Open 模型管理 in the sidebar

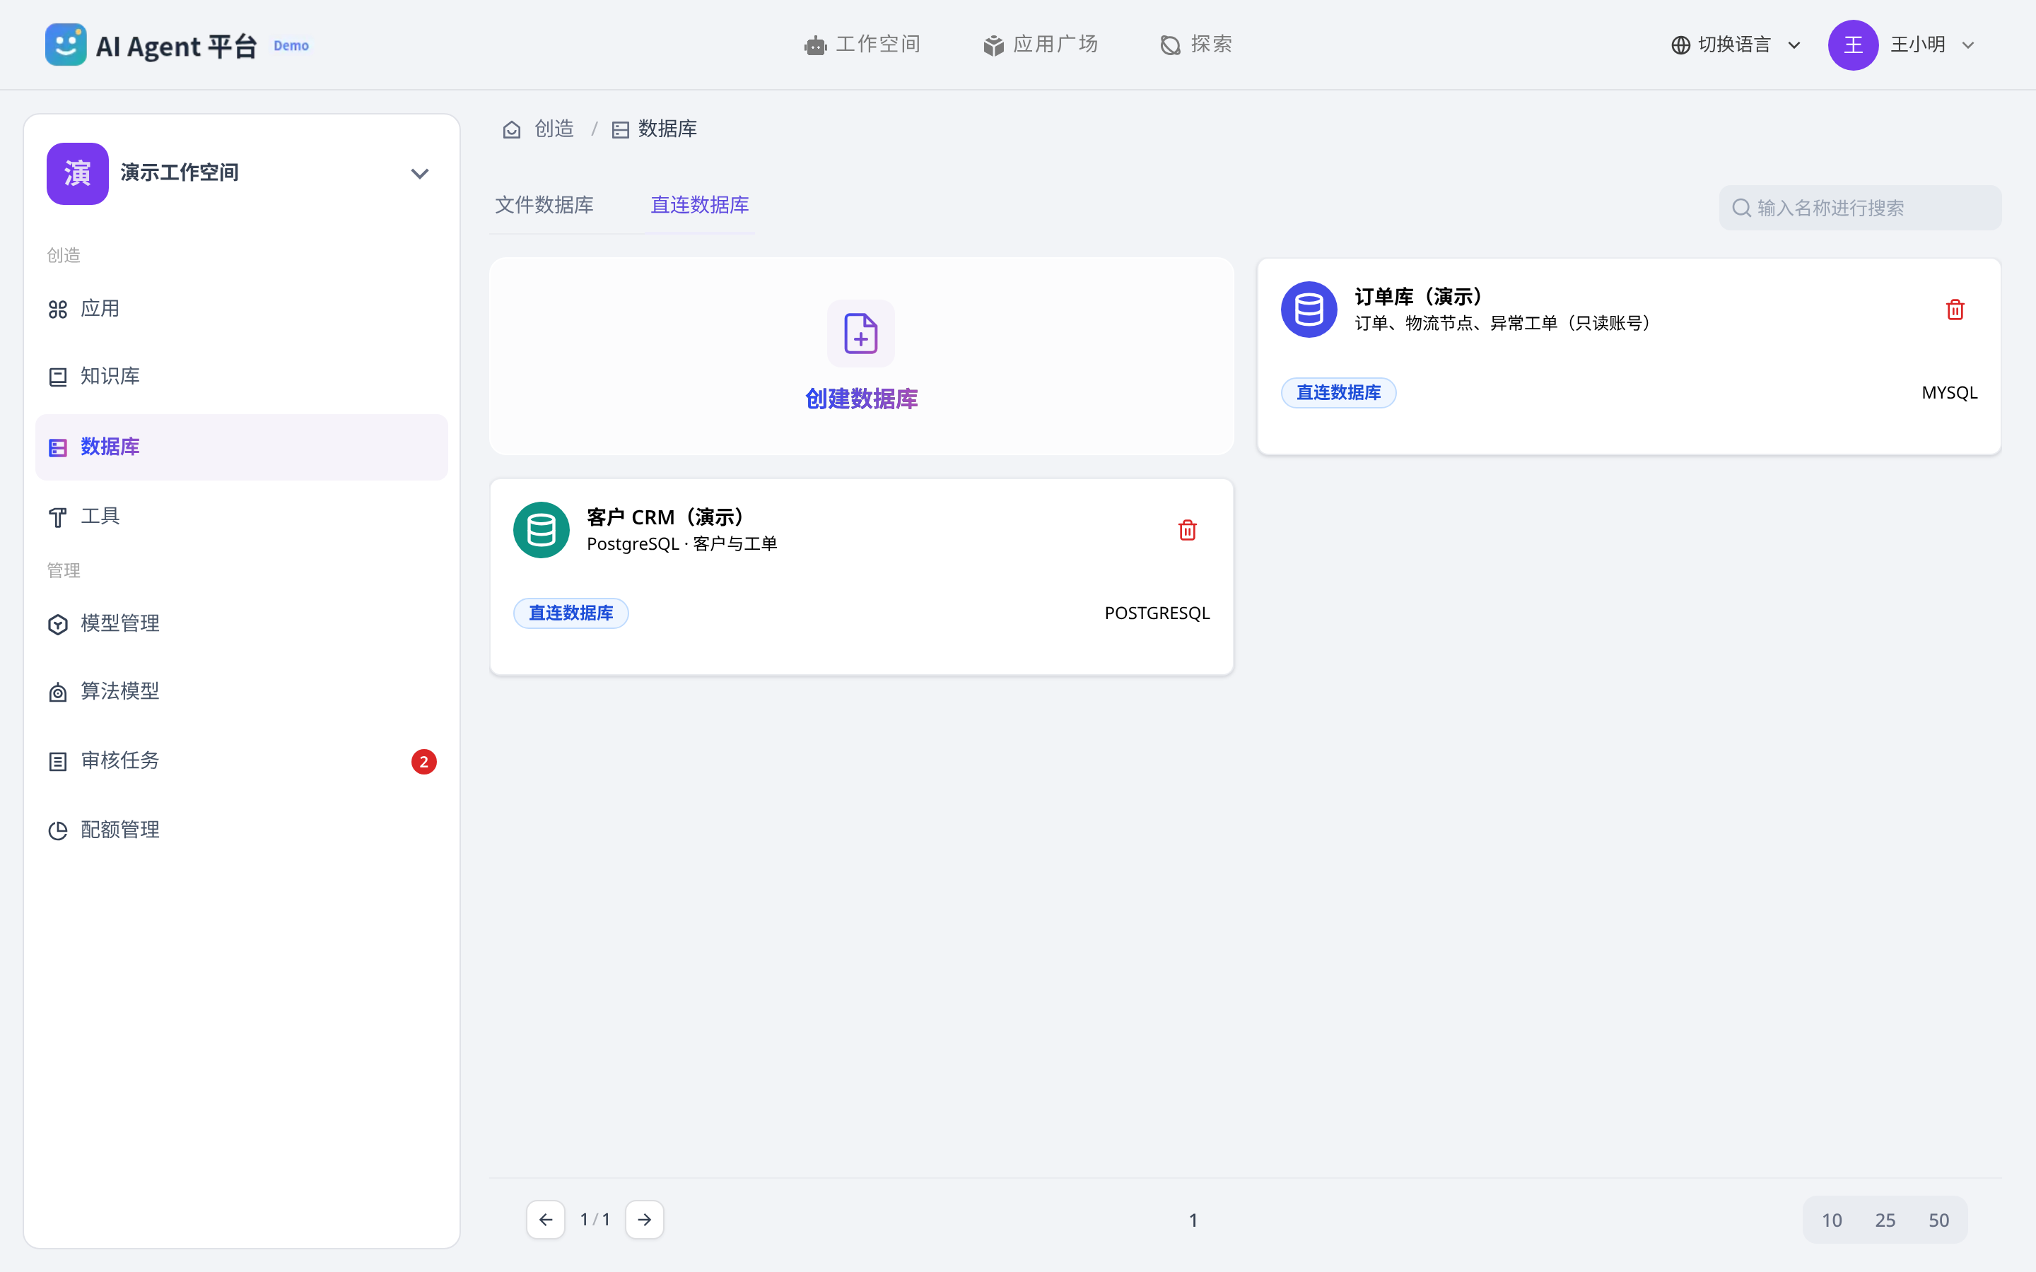pyautogui.click(x=242, y=623)
